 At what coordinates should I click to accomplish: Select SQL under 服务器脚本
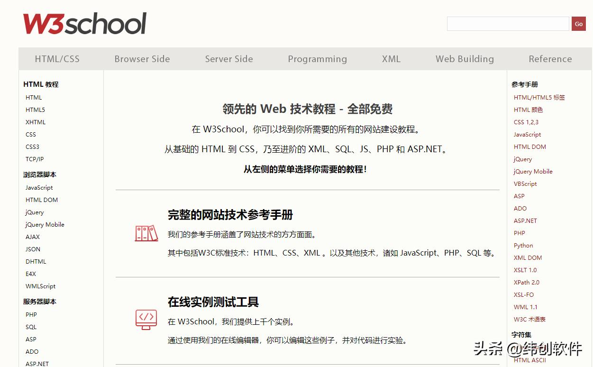coord(31,327)
